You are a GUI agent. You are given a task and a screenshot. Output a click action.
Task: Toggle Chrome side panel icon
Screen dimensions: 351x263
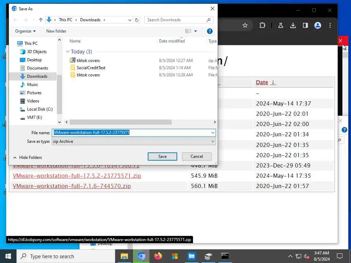(x=305, y=25)
